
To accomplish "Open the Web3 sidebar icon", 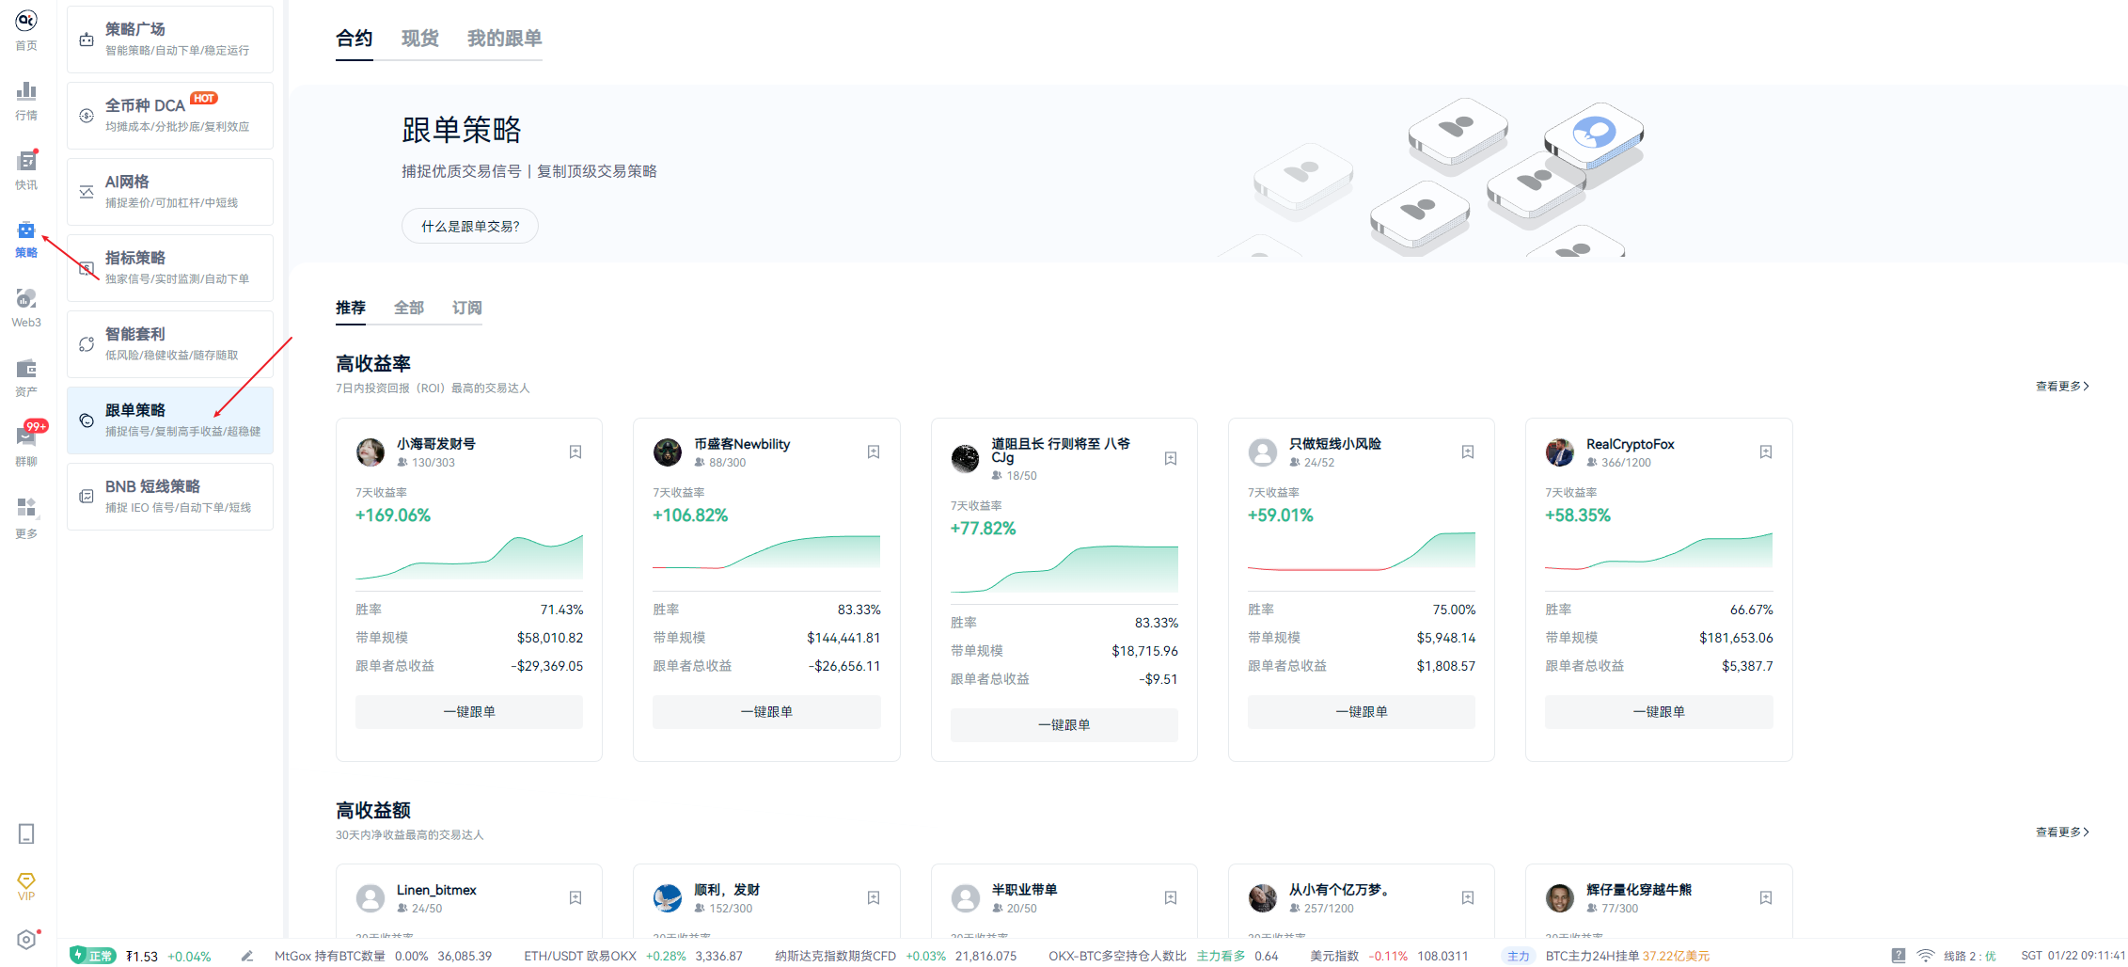I will point(26,299).
